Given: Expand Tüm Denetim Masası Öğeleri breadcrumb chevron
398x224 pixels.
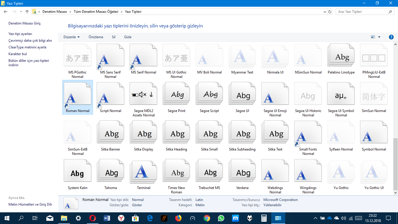Looking at the screenshot, I should coord(121,12).
